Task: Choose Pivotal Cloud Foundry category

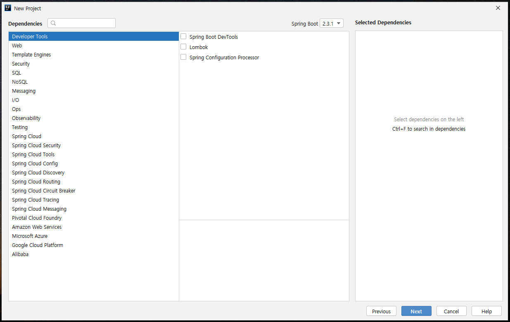Action: point(94,218)
